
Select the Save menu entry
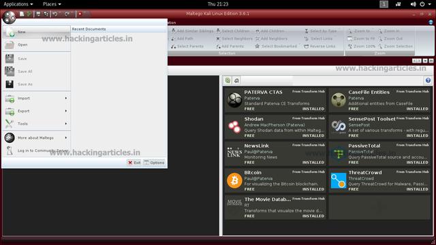pos(36,59)
